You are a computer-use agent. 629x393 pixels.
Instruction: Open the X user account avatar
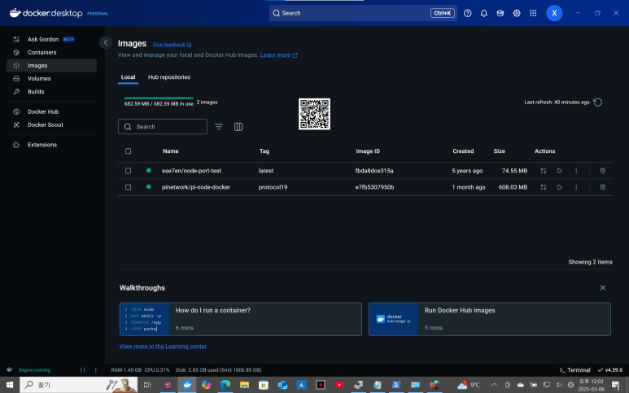[554, 13]
